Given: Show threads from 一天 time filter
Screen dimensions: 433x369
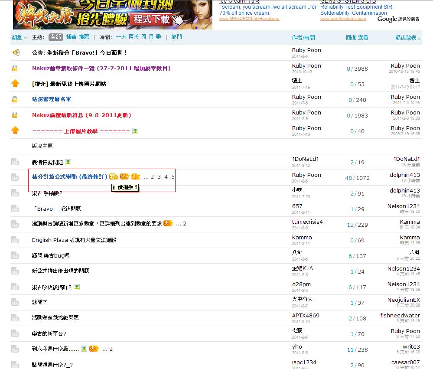Looking at the screenshot, I should 121,37.
